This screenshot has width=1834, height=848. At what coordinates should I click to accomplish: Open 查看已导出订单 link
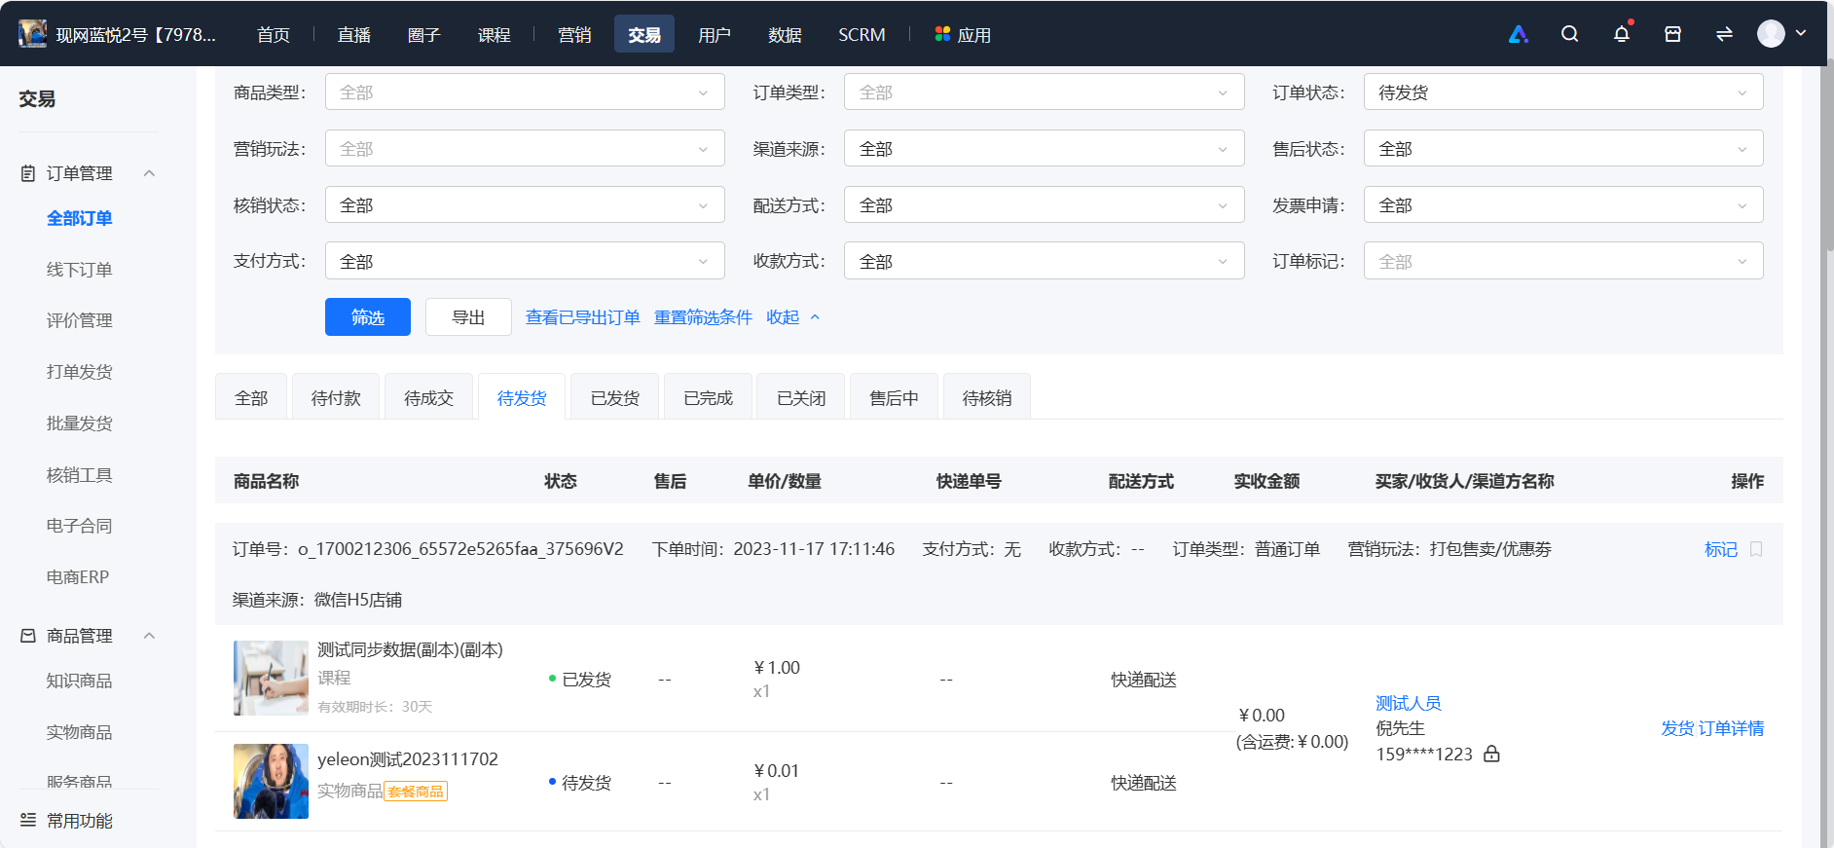[x=583, y=317]
